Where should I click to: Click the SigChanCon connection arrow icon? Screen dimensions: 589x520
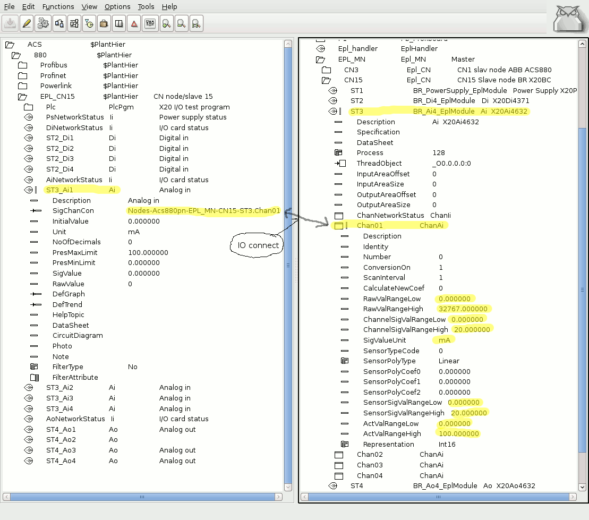click(x=36, y=211)
